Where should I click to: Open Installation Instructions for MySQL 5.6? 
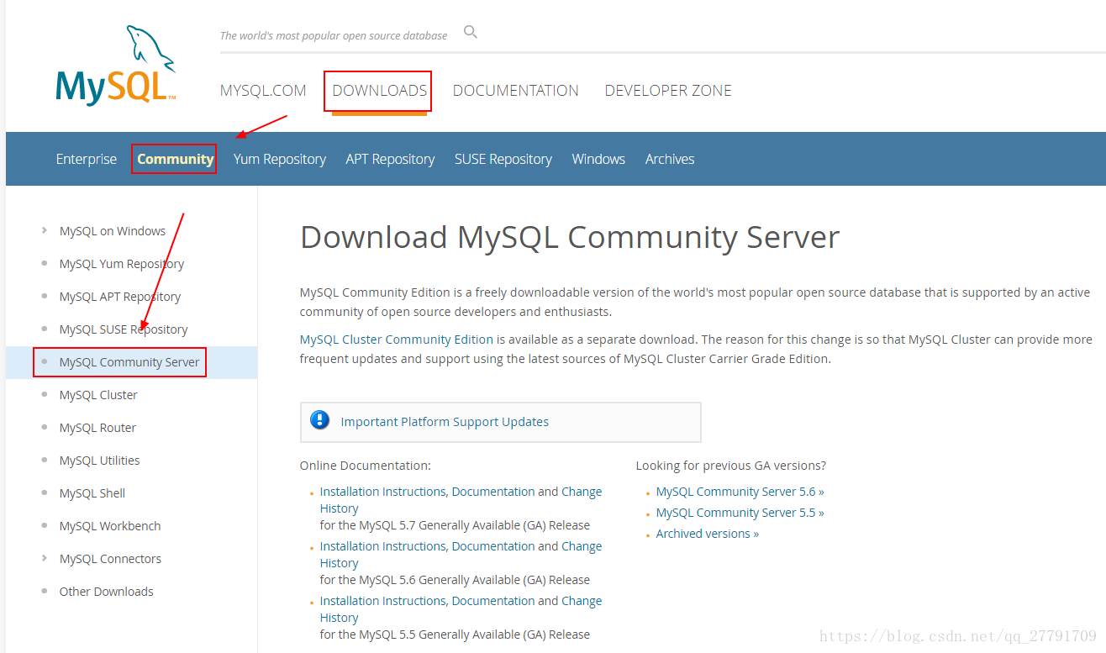pyautogui.click(x=384, y=546)
